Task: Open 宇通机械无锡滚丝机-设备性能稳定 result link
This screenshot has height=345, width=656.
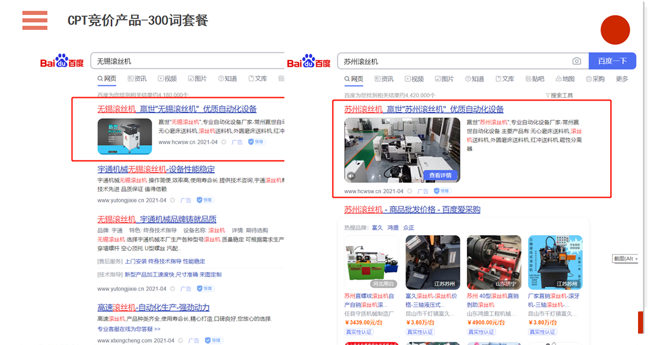Action: click(x=156, y=169)
